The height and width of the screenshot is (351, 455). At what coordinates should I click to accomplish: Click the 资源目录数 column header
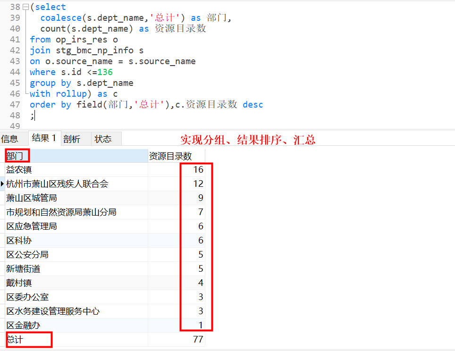176,156
